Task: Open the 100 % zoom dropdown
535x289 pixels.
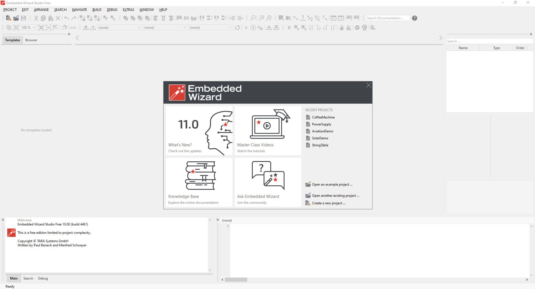Action: click(x=34, y=28)
